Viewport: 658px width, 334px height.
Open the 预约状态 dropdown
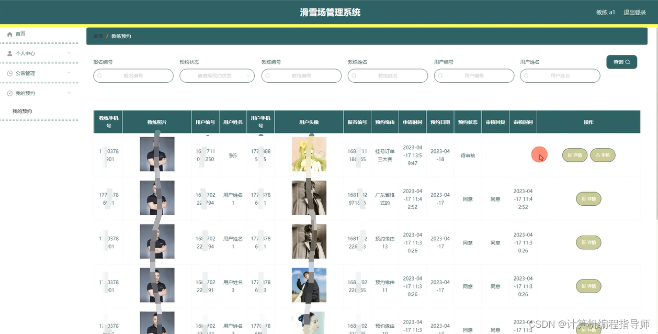217,75
